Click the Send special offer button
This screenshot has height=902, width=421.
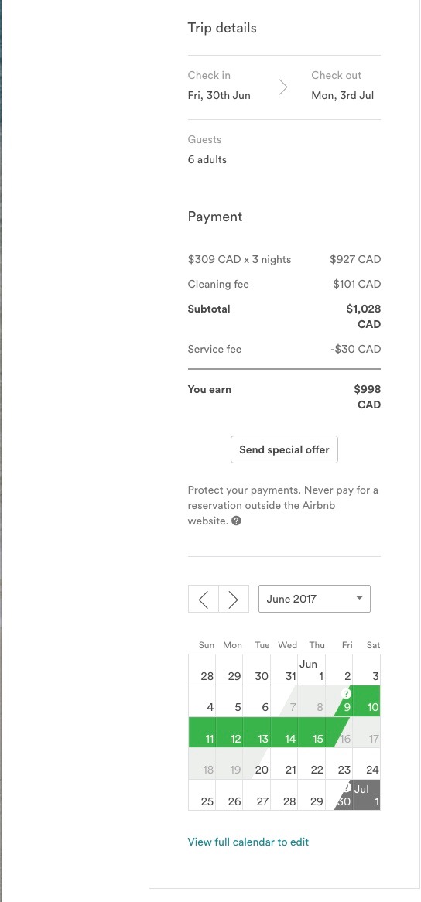284,450
